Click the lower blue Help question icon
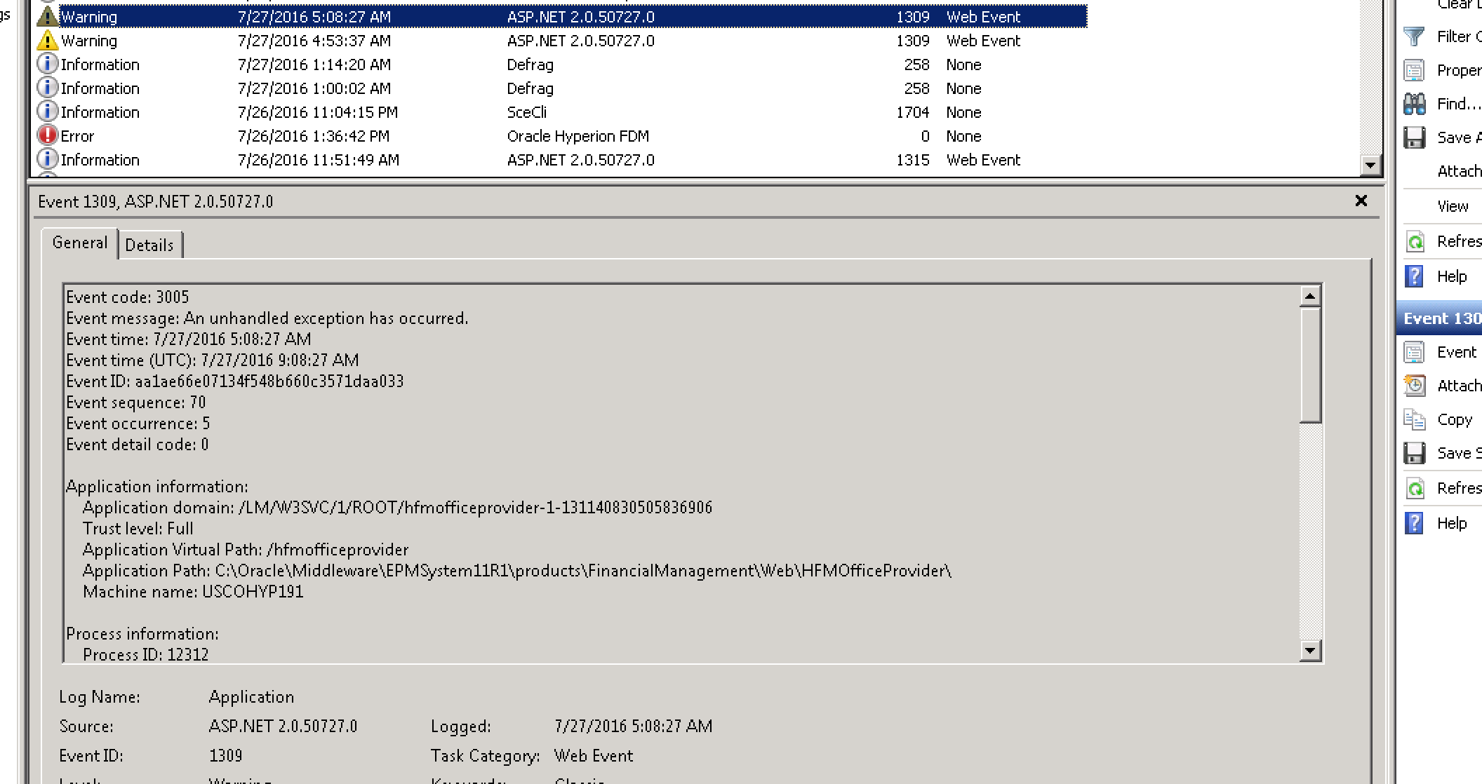Screen dimensions: 1482x784 pyautogui.click(x=1414, y=523)
